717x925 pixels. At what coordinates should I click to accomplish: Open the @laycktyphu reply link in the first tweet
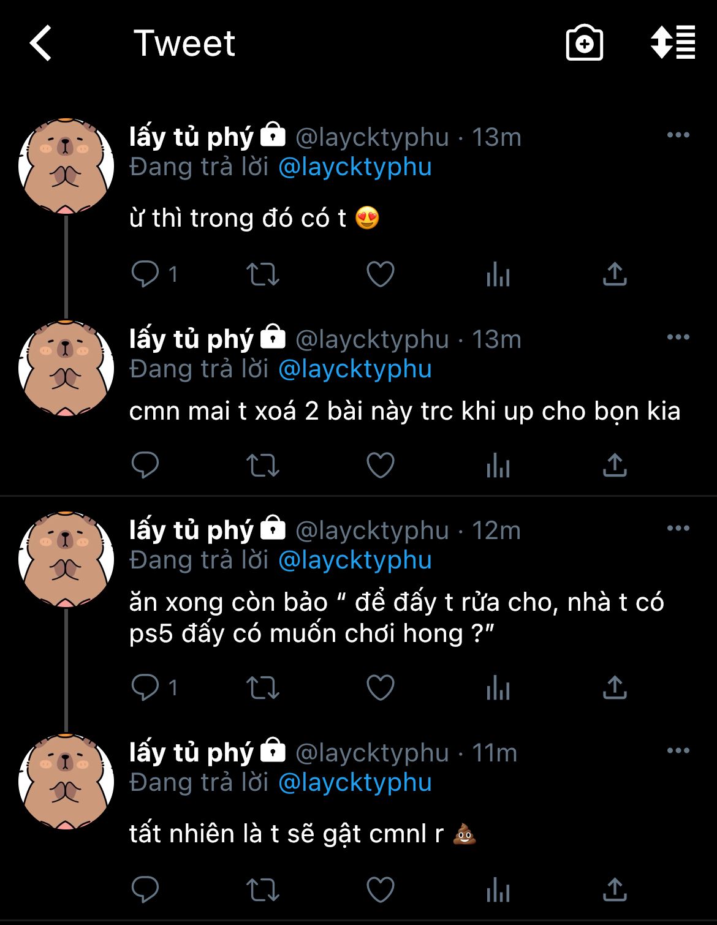(x=355, y=167)
